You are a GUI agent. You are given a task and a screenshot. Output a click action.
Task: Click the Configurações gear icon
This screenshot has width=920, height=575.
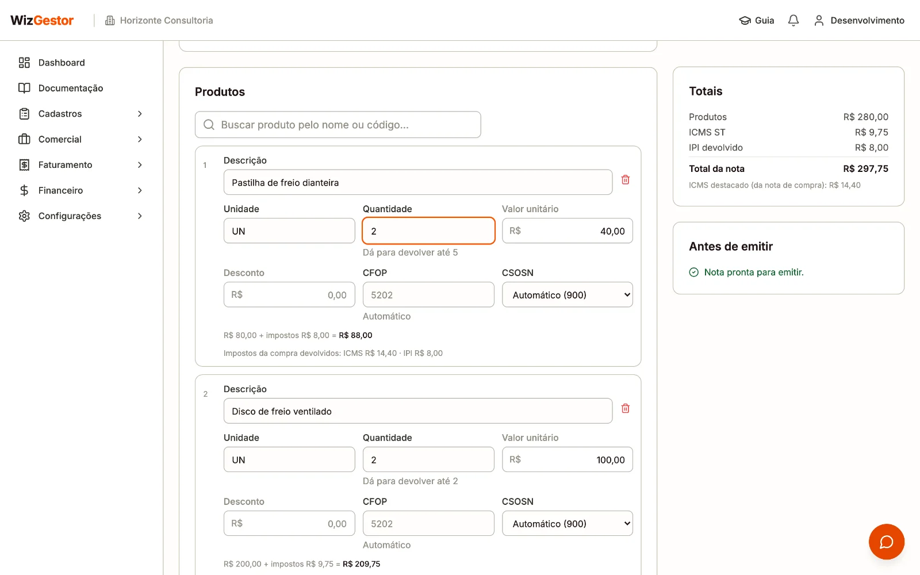(x=24, y=216)
